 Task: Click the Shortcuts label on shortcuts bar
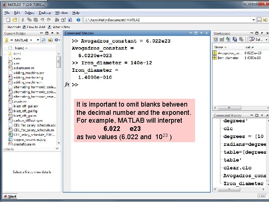pos(13,27)
